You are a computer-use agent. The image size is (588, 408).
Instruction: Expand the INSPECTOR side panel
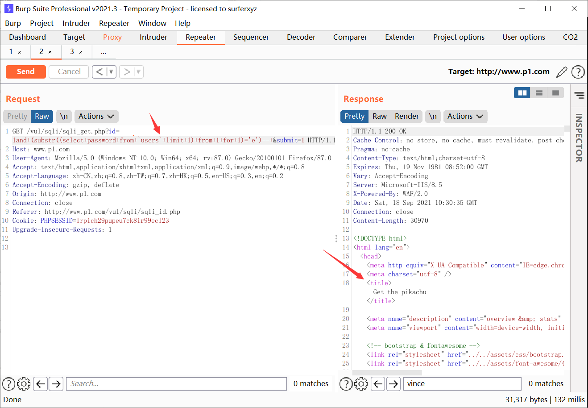tap(579, 137)
